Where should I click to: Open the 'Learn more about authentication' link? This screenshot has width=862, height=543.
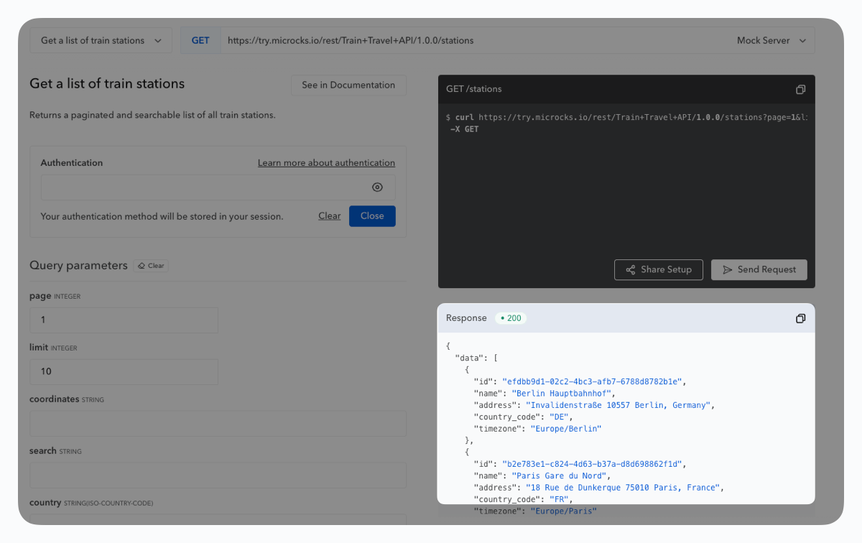click(x=326, y=162)
